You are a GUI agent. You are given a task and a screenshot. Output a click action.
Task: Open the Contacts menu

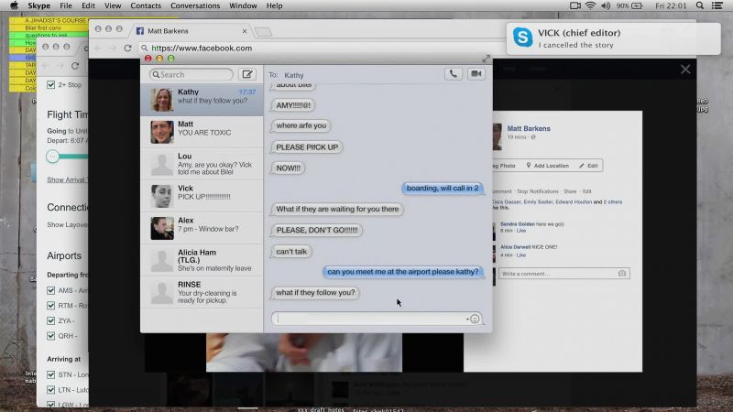click(x=146, y=5)
